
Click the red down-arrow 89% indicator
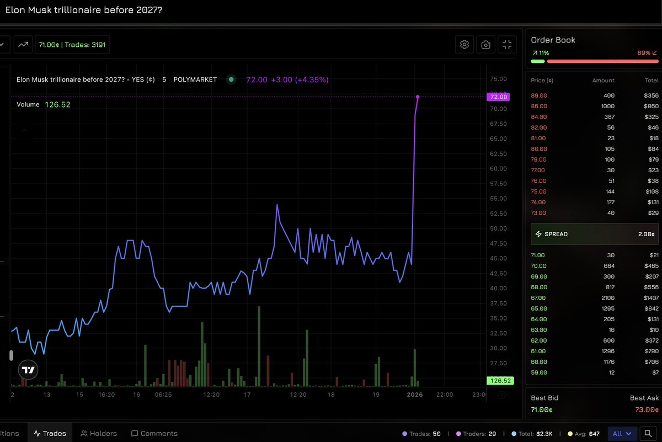click(x=647, y=53)
